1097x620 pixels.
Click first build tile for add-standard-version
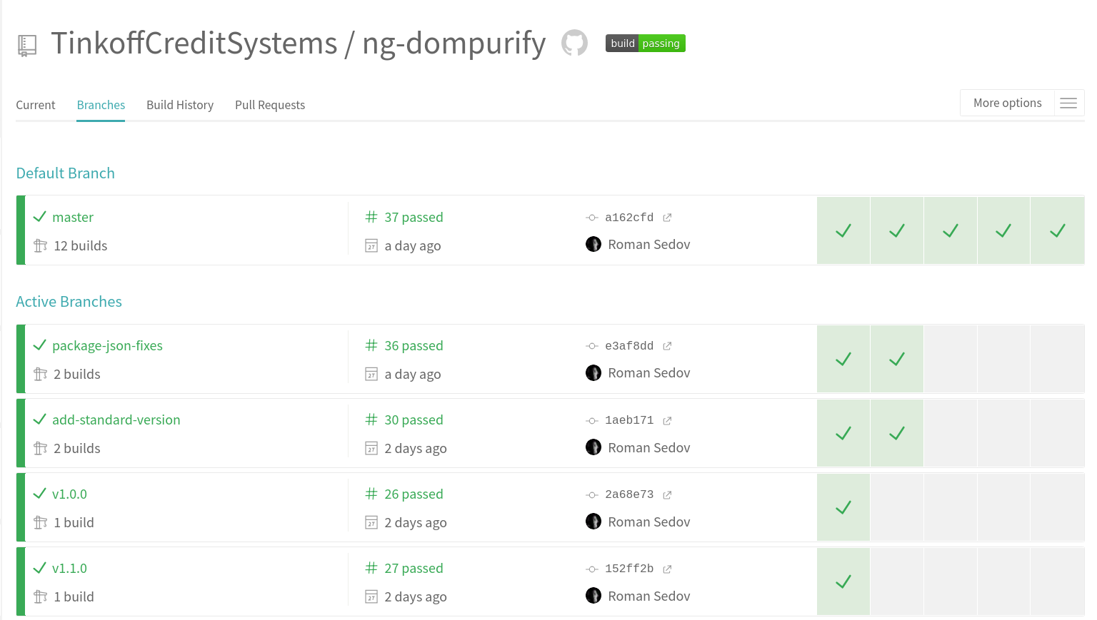tap(843, 433)
